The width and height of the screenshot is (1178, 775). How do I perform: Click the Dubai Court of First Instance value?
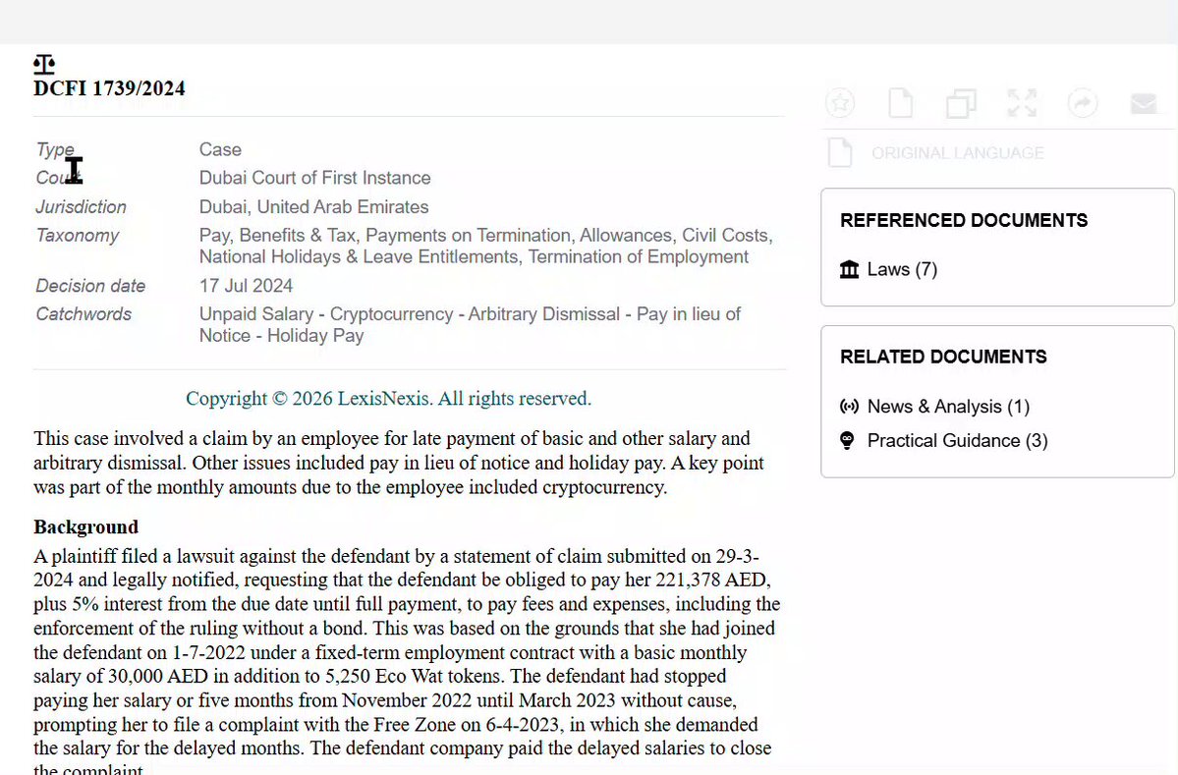coord(314,178)
